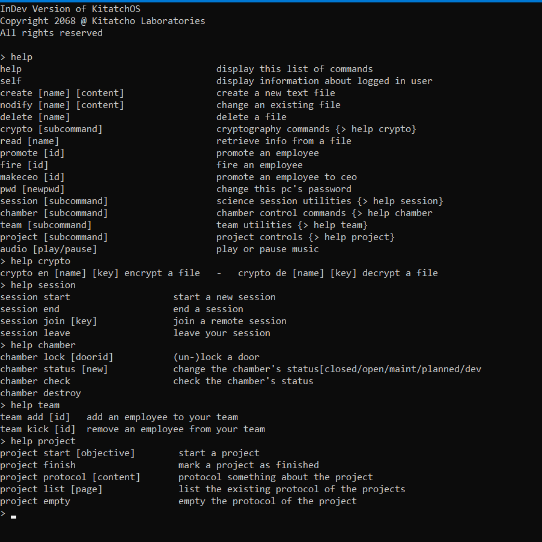This screenshot has height=542, width=542.
Task: Select the "makeceo [id]" command entry
Action: coord(32,177)
